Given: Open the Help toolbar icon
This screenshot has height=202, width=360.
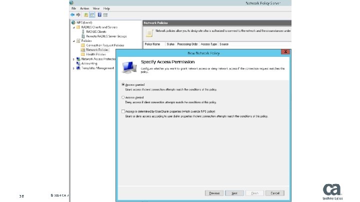Looking at the screenshot, I should click(99, 14).
